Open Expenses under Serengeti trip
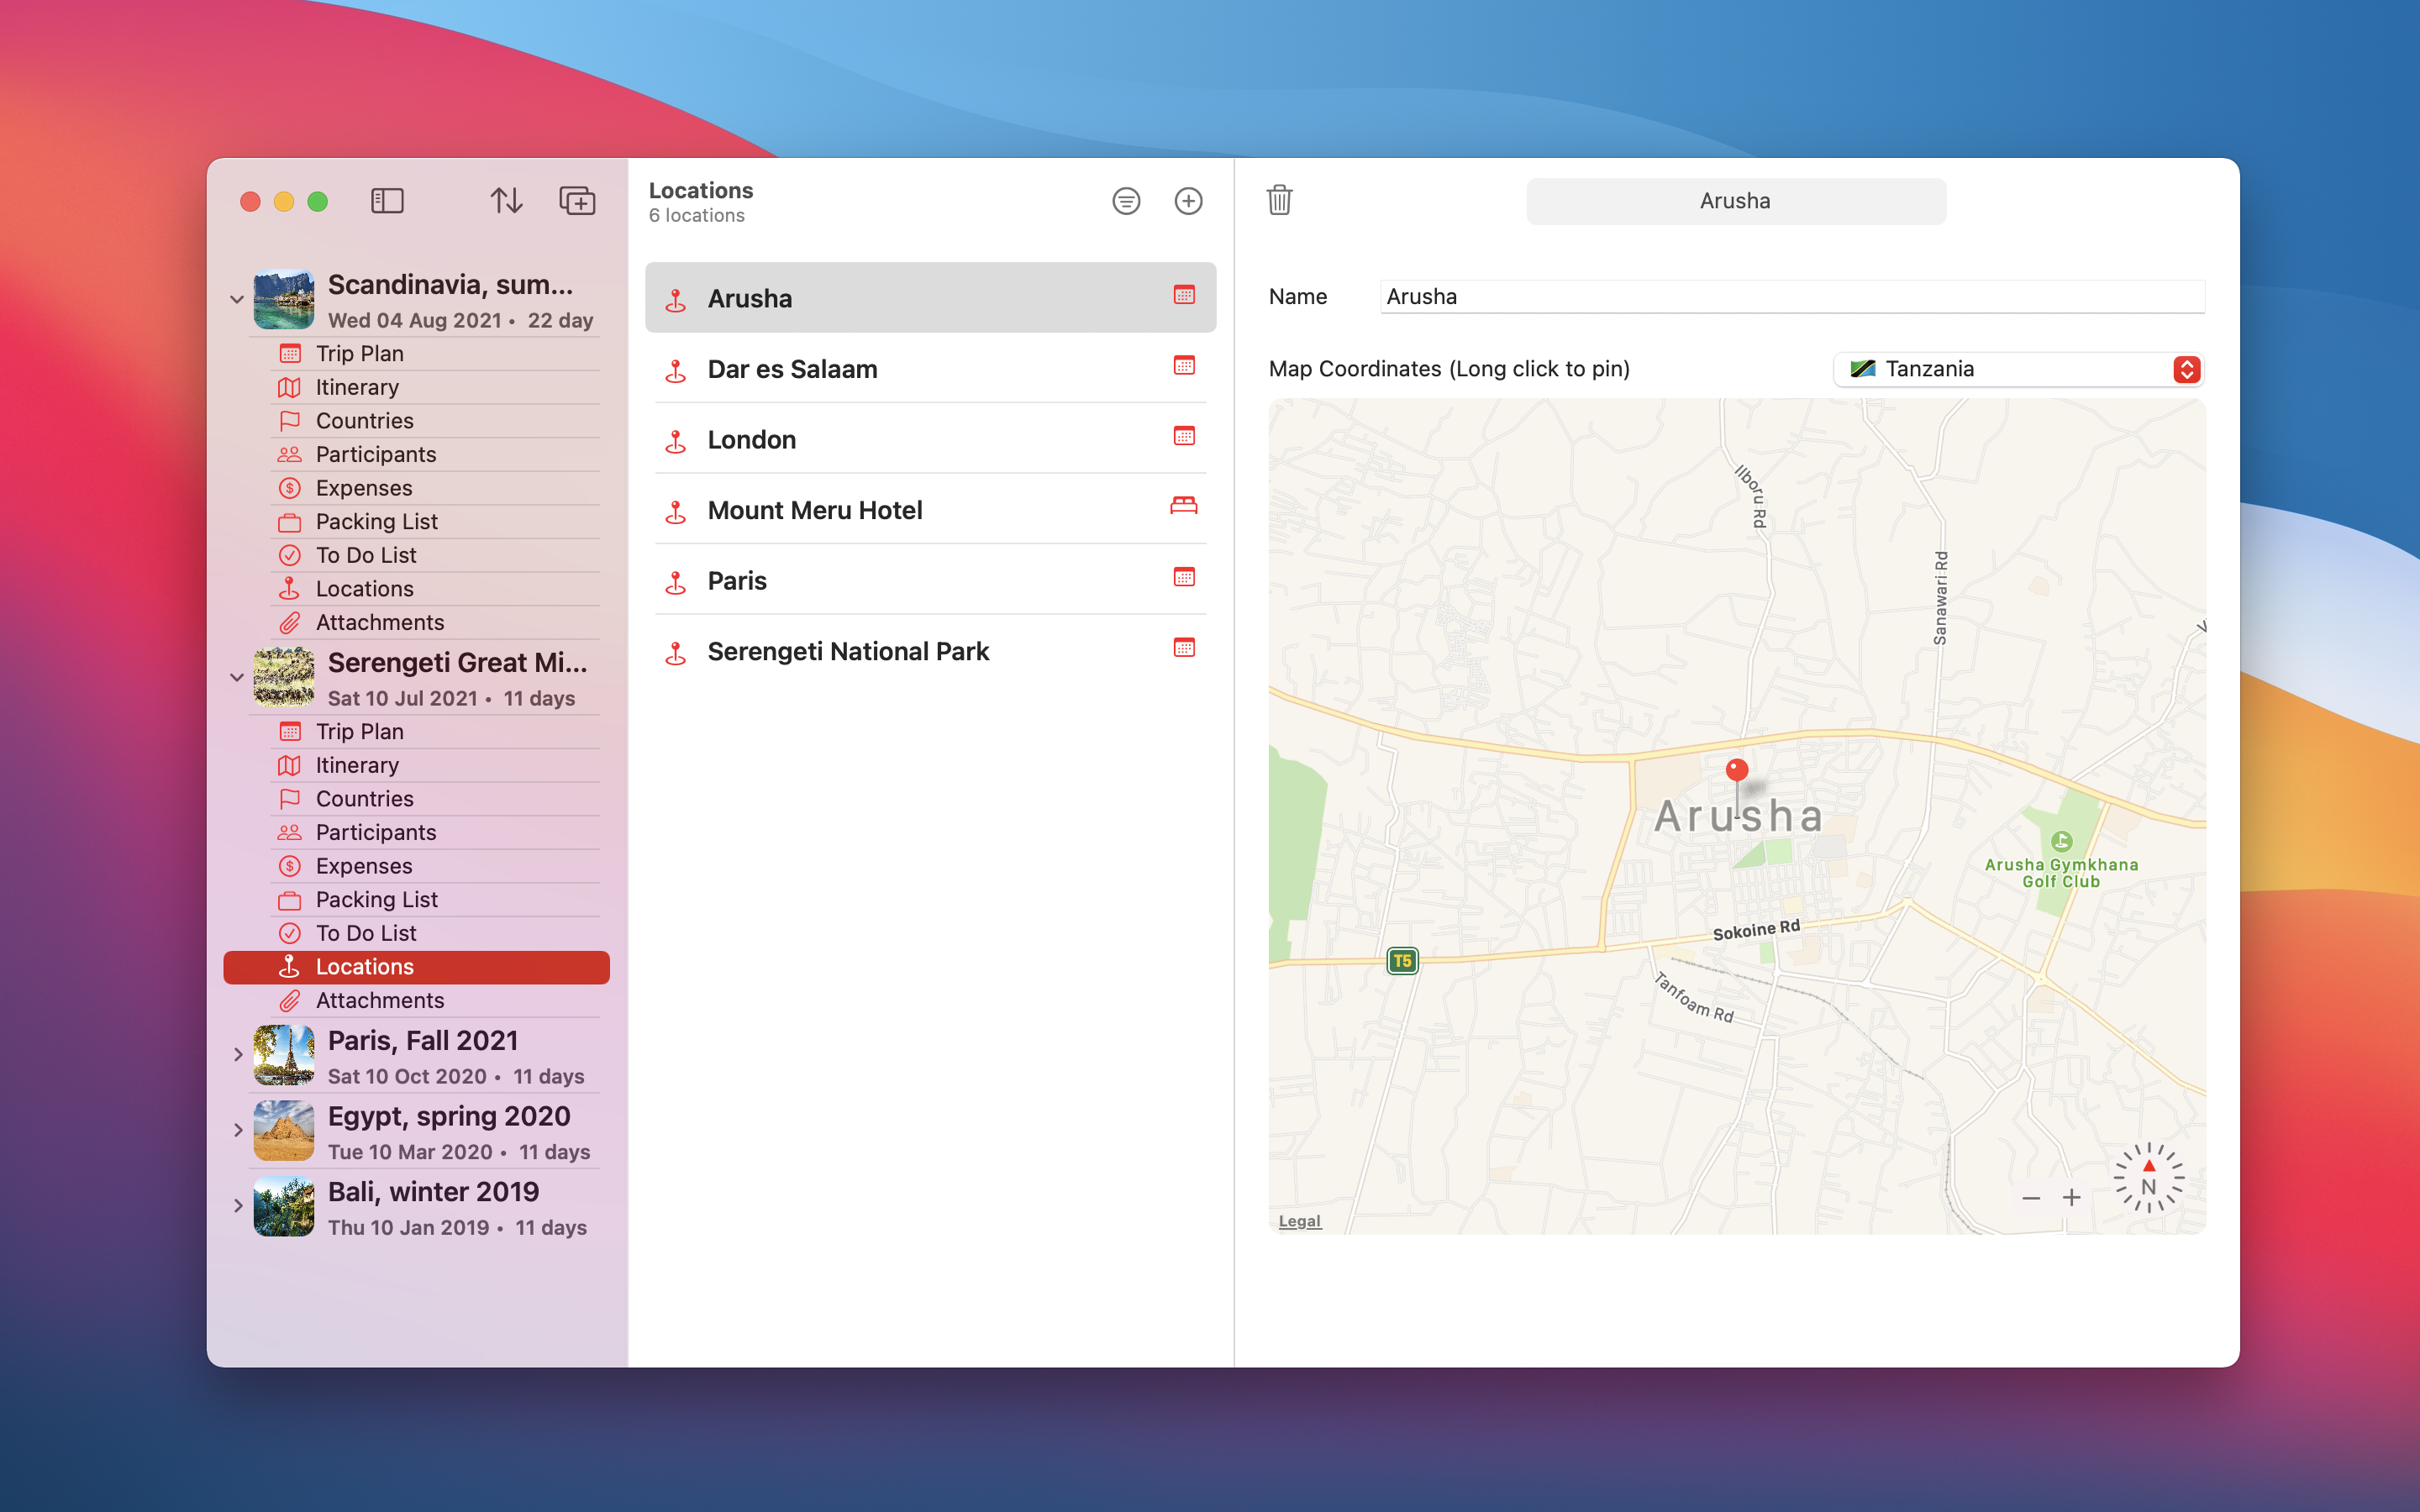Viewport: 2420px width, 1512px height. pyautogui.click(x=416, y=866)
